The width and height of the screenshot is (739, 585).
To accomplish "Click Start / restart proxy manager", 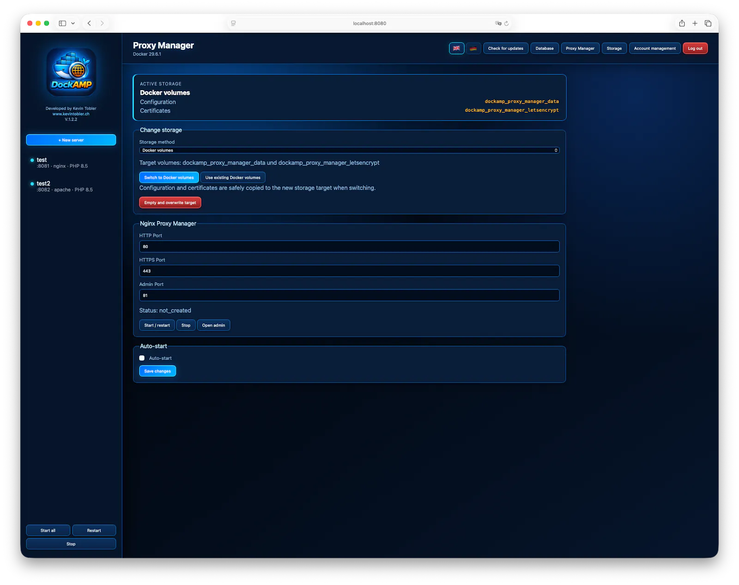I will 157,325.
